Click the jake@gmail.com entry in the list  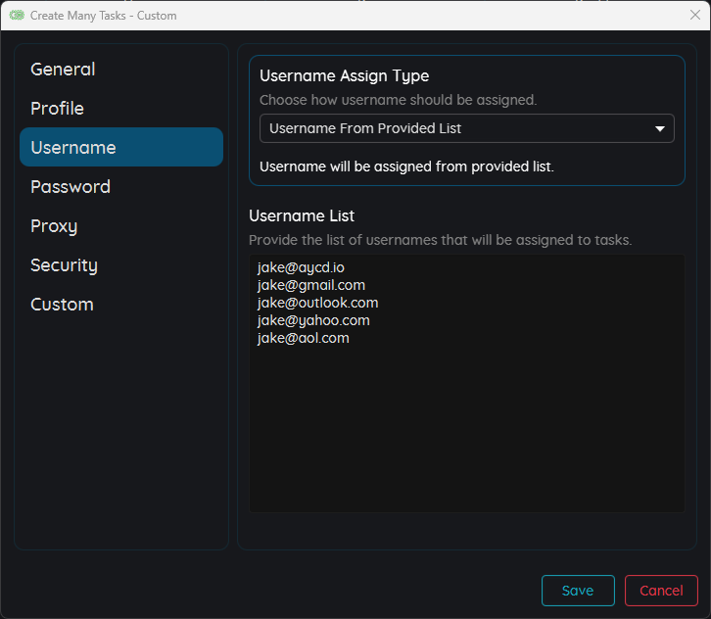point(310,285)
